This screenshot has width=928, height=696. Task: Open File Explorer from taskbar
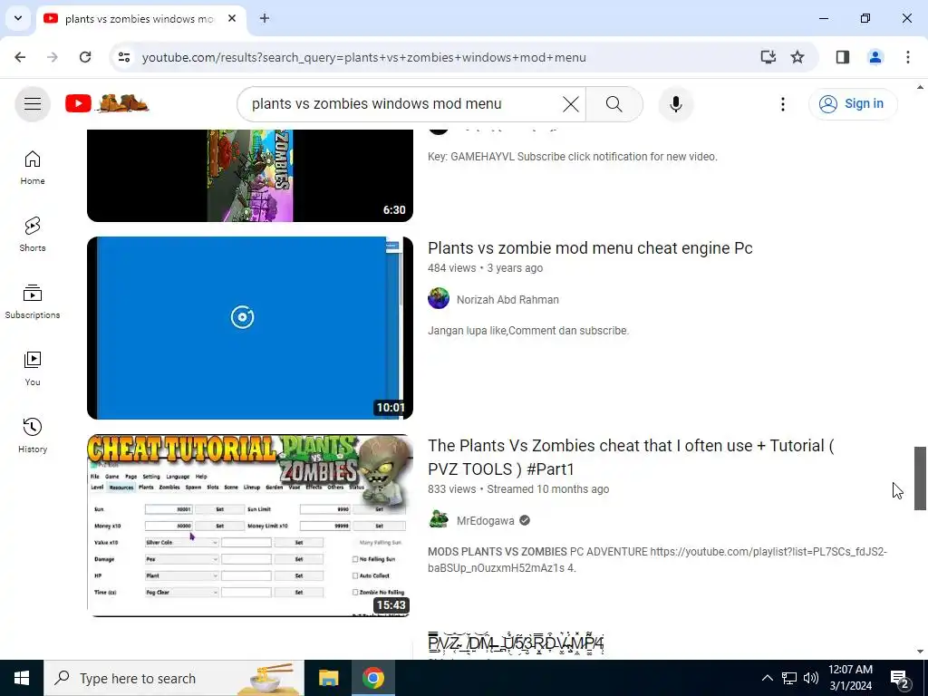pos(328,678)
